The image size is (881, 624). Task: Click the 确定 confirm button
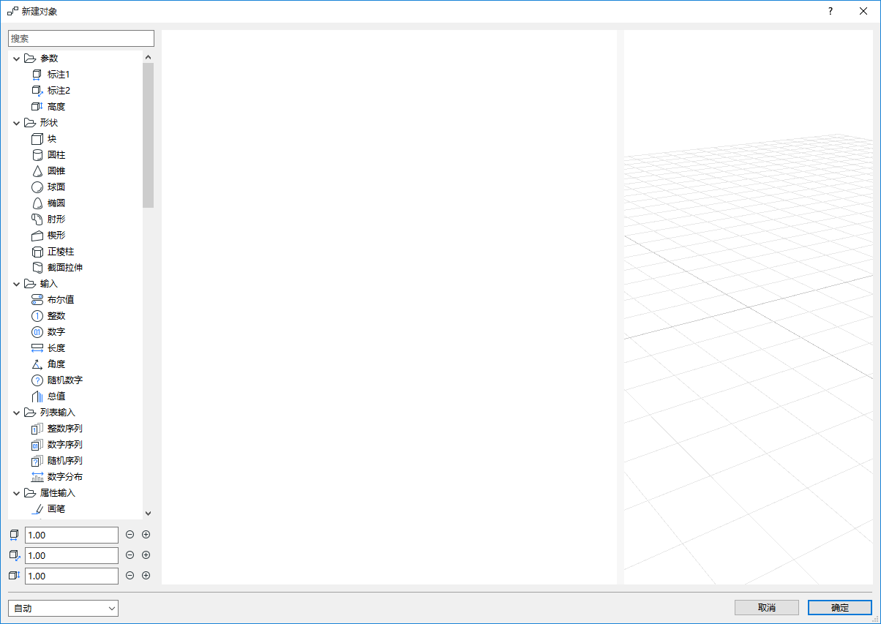tap(839, 607)
